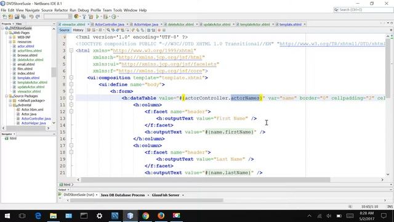Open File Explorer from the taskbar
Viewport: 394px width, 222px height.
[53, 216]
